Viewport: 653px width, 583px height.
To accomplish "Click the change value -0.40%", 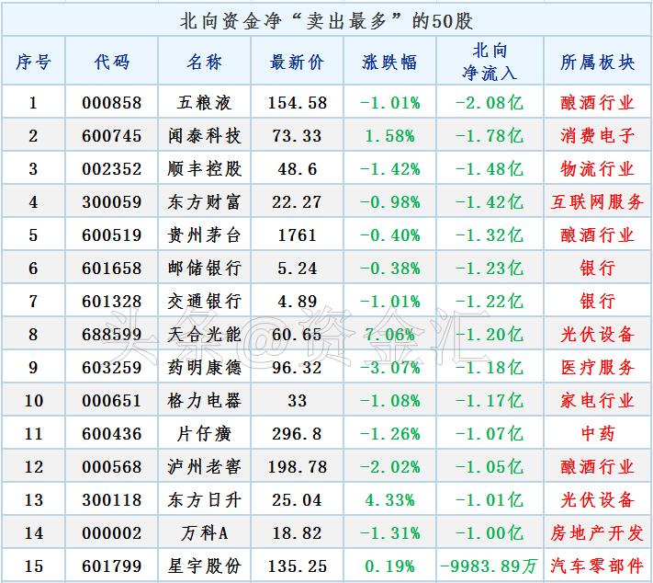I will coord(389,234).
